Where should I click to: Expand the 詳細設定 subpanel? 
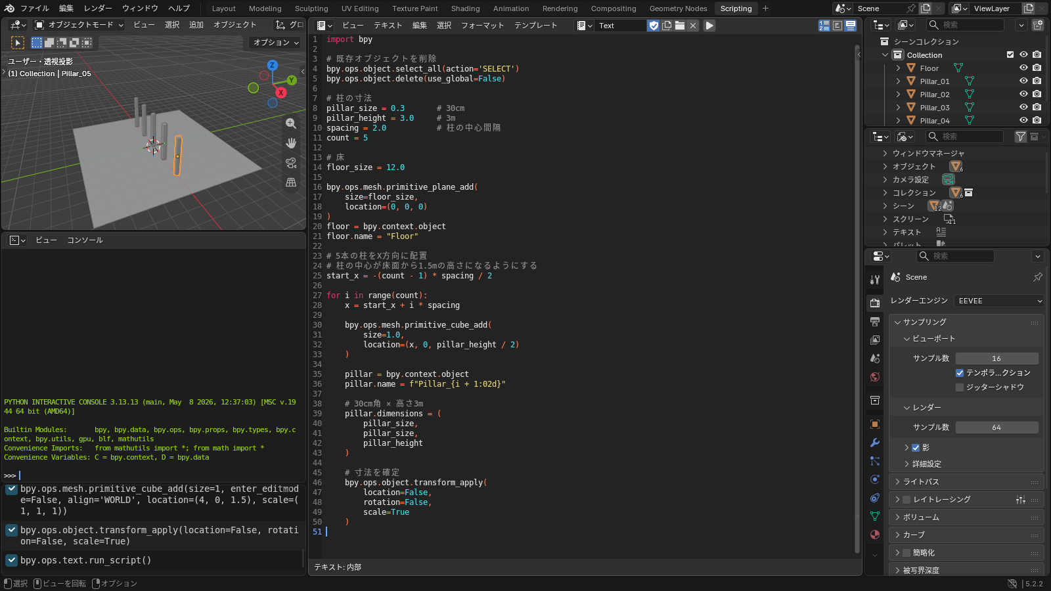[x=926, y=464]
